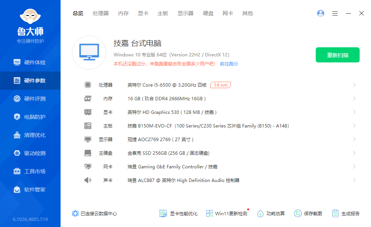Image resolution: width=371 pixels, height=227 pixels.
Task: Click 冠捷 AOC2769 27 英寸 text
Action: (161, 140)
